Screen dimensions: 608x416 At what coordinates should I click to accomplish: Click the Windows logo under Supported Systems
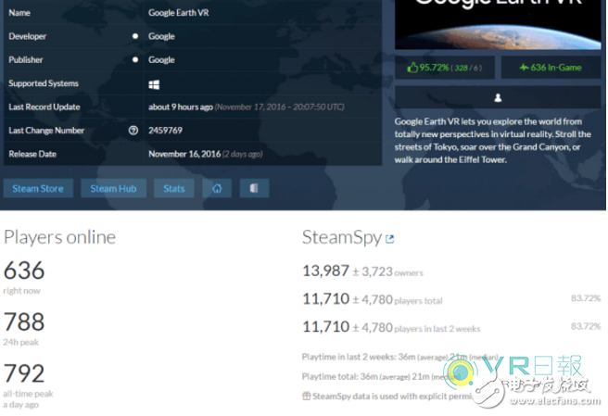point(154,84)
